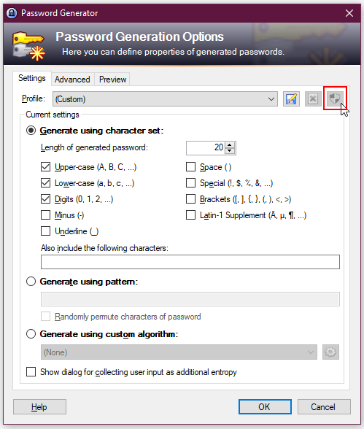This screenshot has height=429, width=364.
Task: Enable the Special characters checkbox
Action: coord(190,182)
